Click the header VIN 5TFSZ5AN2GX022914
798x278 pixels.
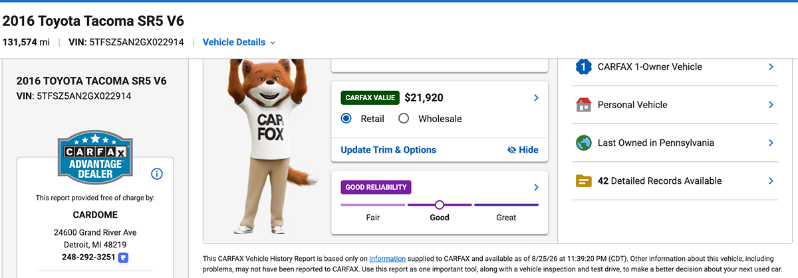point(126,42)
